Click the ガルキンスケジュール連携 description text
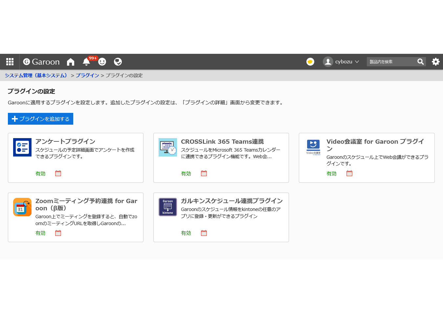This screenshot has width=443, height=313. tap(231, 213)
